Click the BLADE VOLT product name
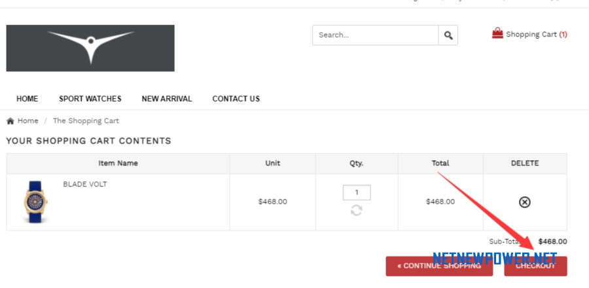The width and height of the screenshot is (589, 288). coord(85,185)
